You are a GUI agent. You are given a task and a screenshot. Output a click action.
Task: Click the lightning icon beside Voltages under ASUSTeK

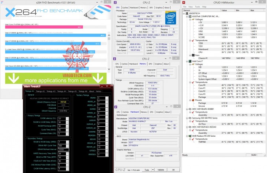click(193, 19)
